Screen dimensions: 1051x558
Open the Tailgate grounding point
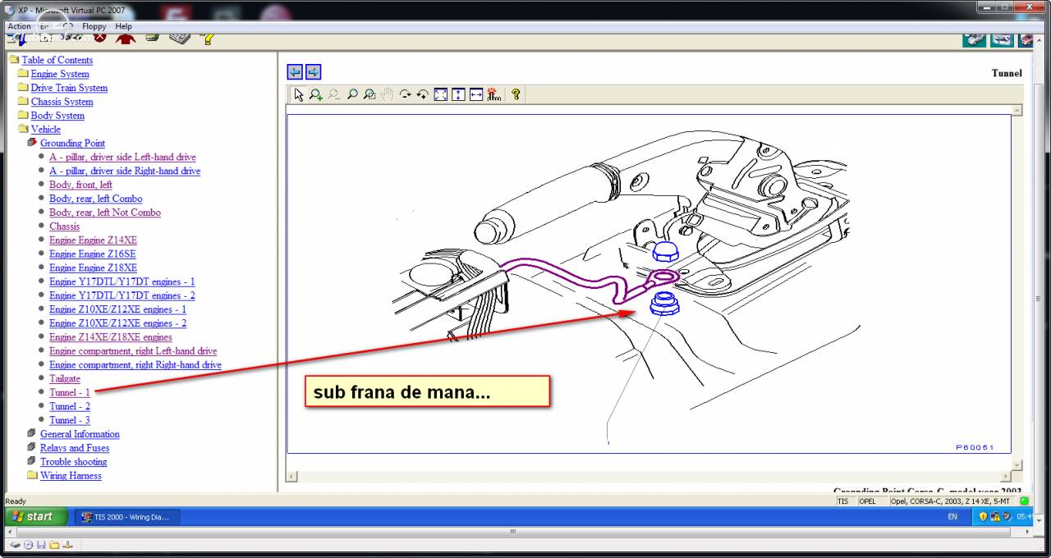[x=65, y=379]
